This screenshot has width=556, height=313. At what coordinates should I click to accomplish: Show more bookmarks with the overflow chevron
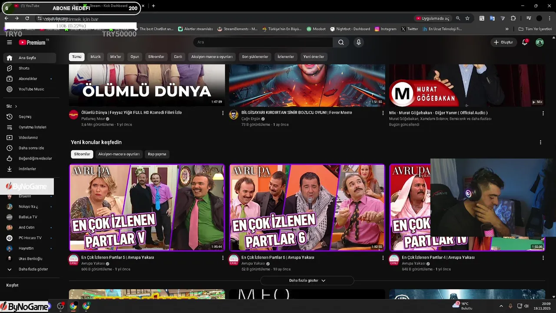[x=507, y=29]
